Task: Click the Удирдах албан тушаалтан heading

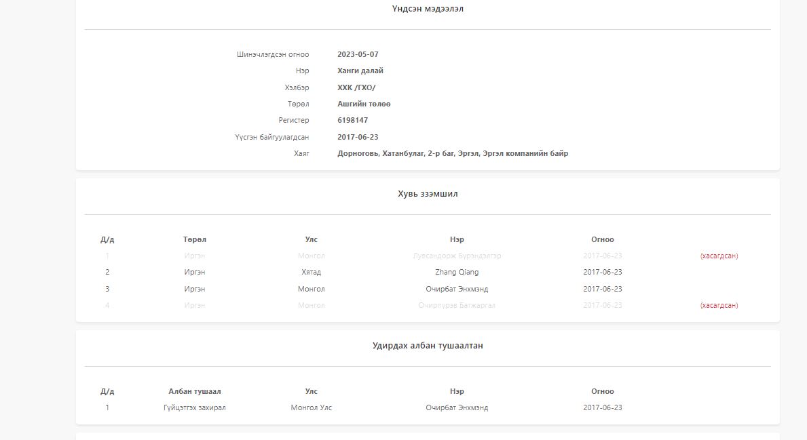Action: (x=428, y=346)
